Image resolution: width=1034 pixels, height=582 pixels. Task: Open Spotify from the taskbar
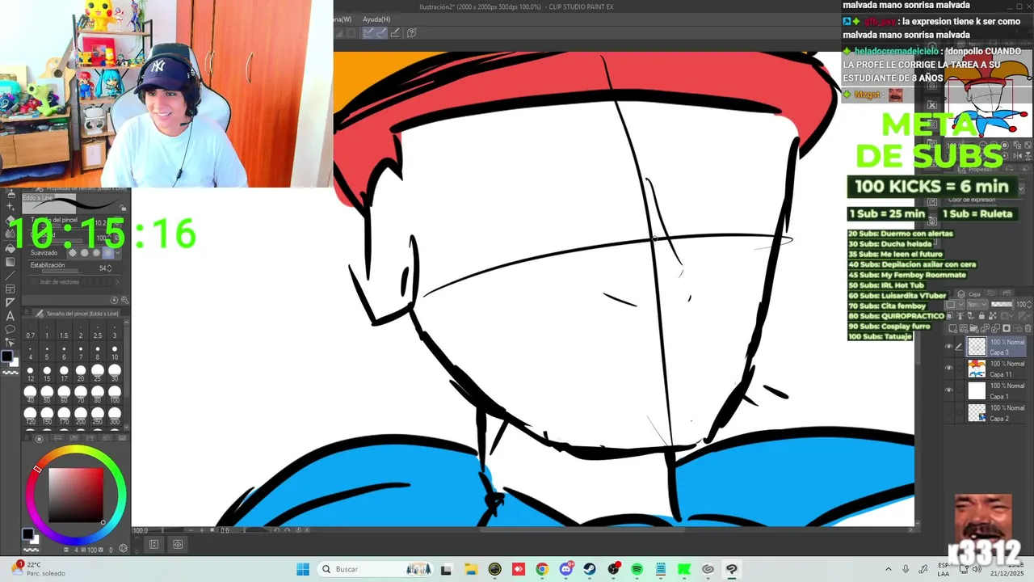[637, 569]
